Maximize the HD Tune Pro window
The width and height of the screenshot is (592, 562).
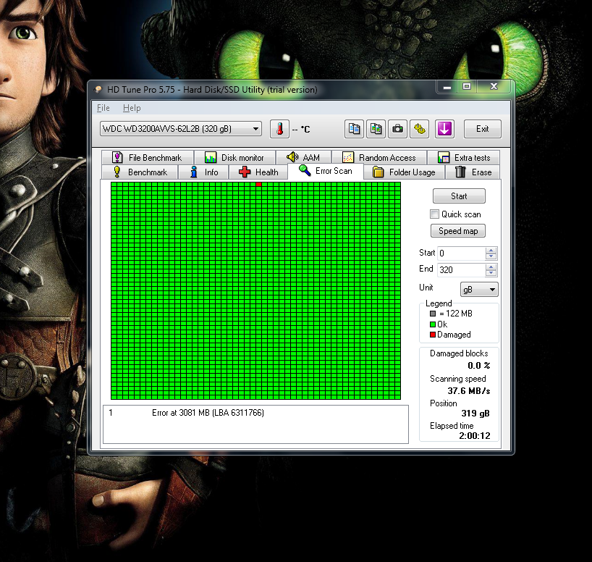(467, 87)
